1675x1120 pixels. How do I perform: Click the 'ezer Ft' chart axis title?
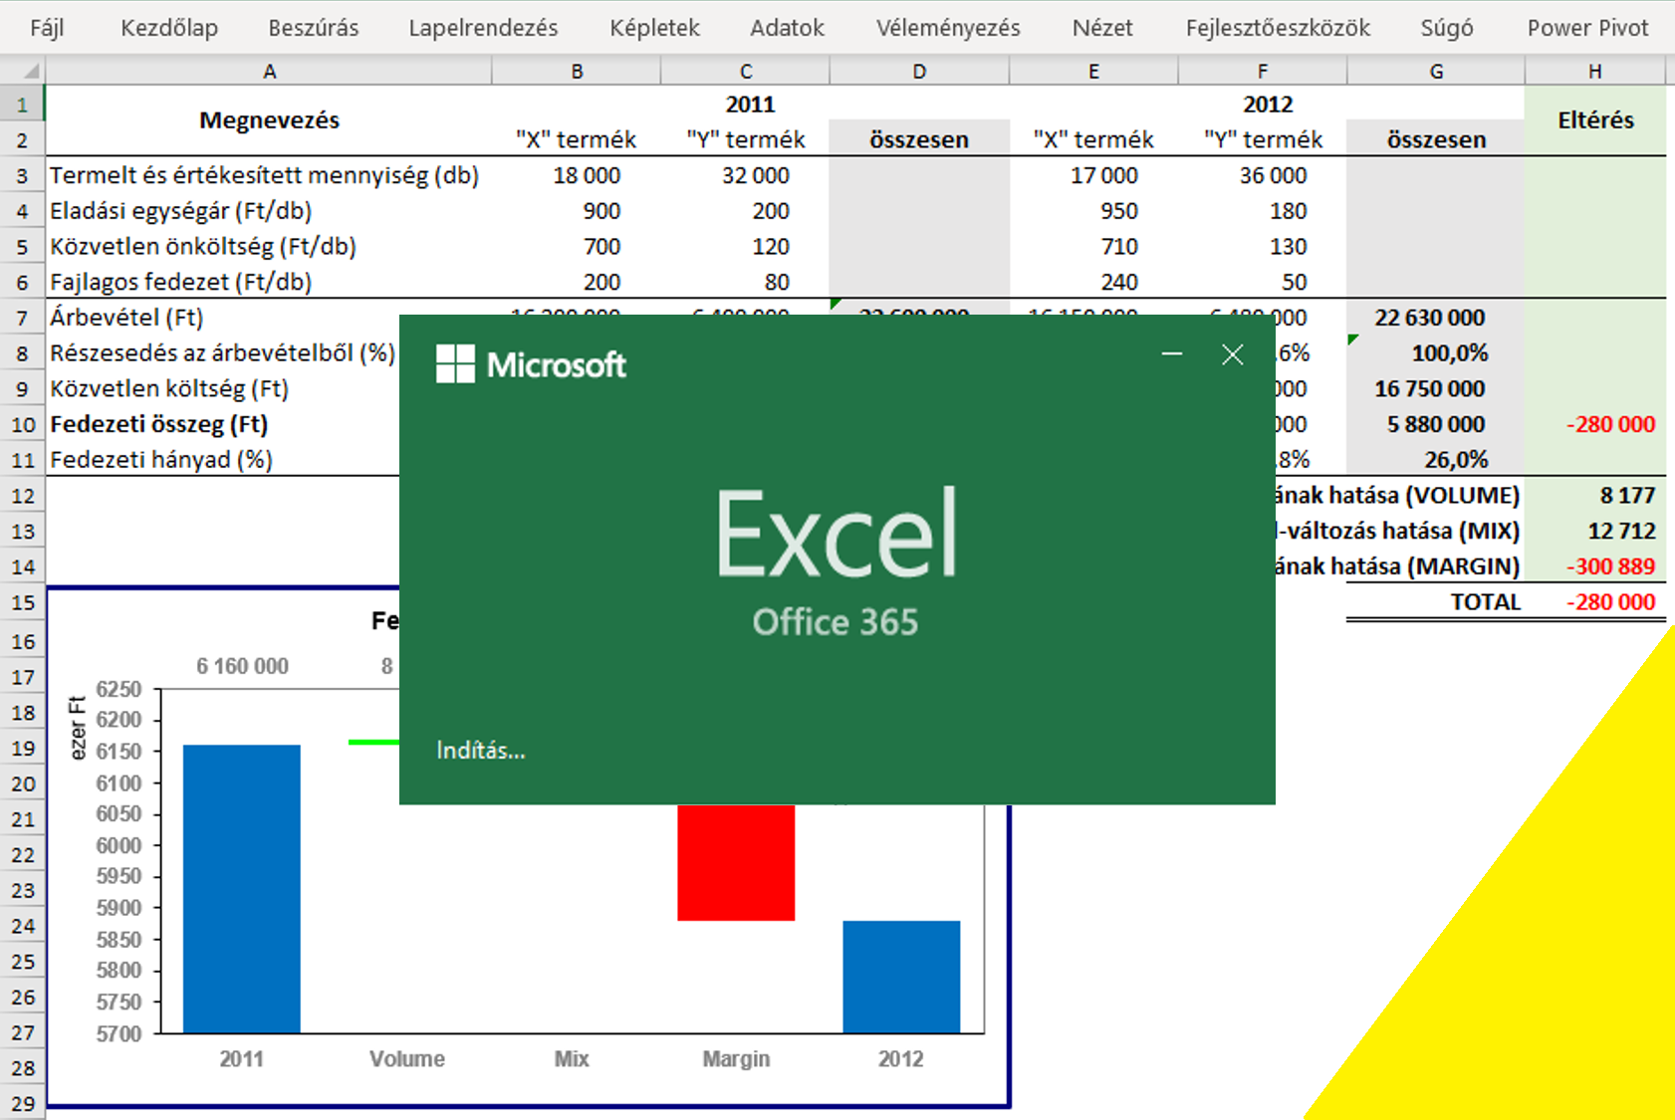78,728
